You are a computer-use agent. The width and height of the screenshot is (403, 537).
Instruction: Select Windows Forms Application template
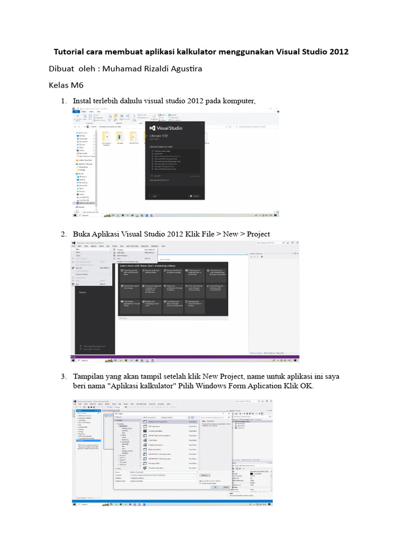(x=170, y=422)
